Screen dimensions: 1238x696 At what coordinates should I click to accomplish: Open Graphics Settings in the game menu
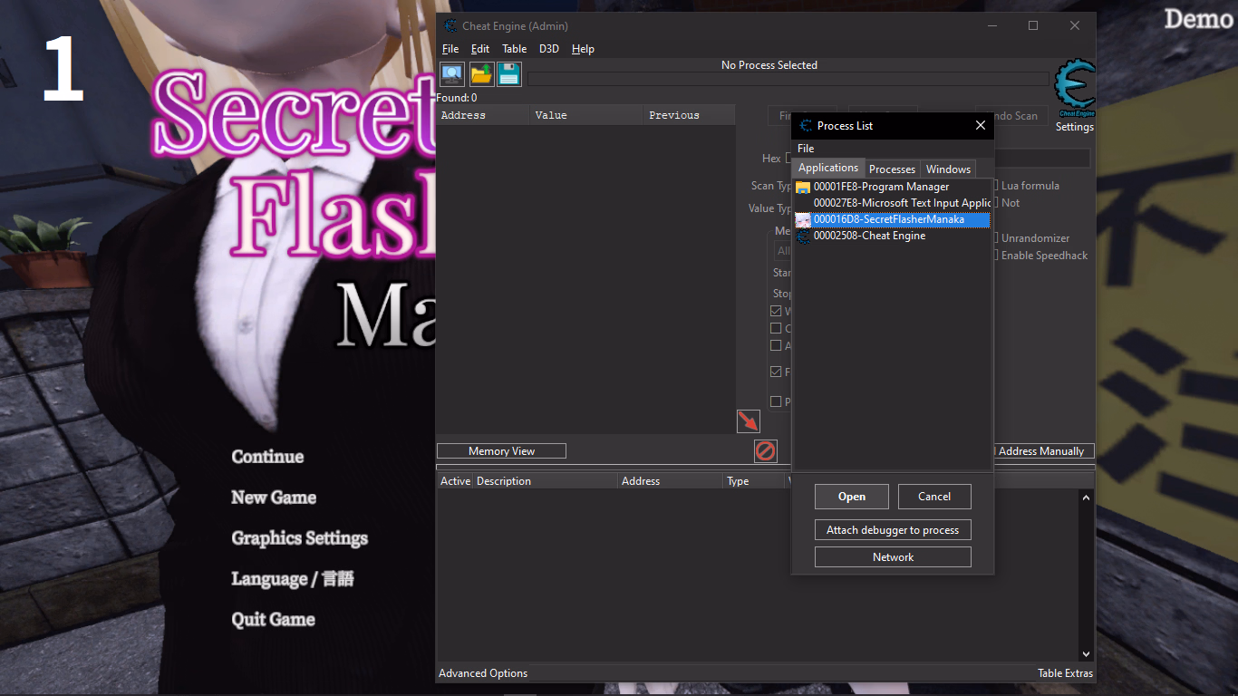[299, 538]
